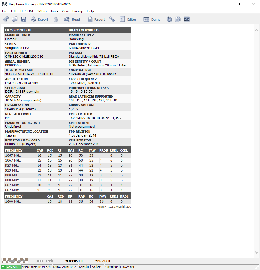This screenshot has width=260, height=270.
Task: Open the Report toolbar button
Action: click(x=96, y=19)
